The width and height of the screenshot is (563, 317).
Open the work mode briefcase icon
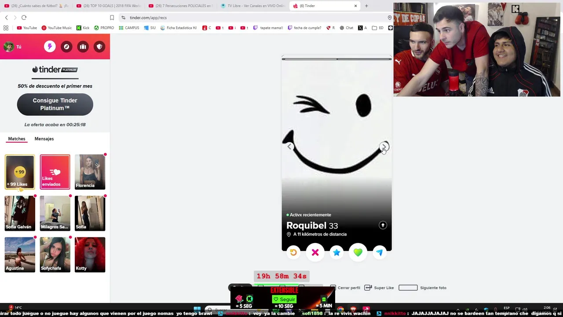coord(83,47)
